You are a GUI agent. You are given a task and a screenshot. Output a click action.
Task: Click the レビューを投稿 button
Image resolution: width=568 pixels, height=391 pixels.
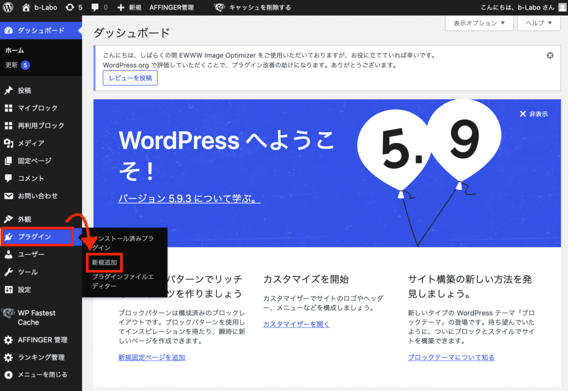click(130, 78)
